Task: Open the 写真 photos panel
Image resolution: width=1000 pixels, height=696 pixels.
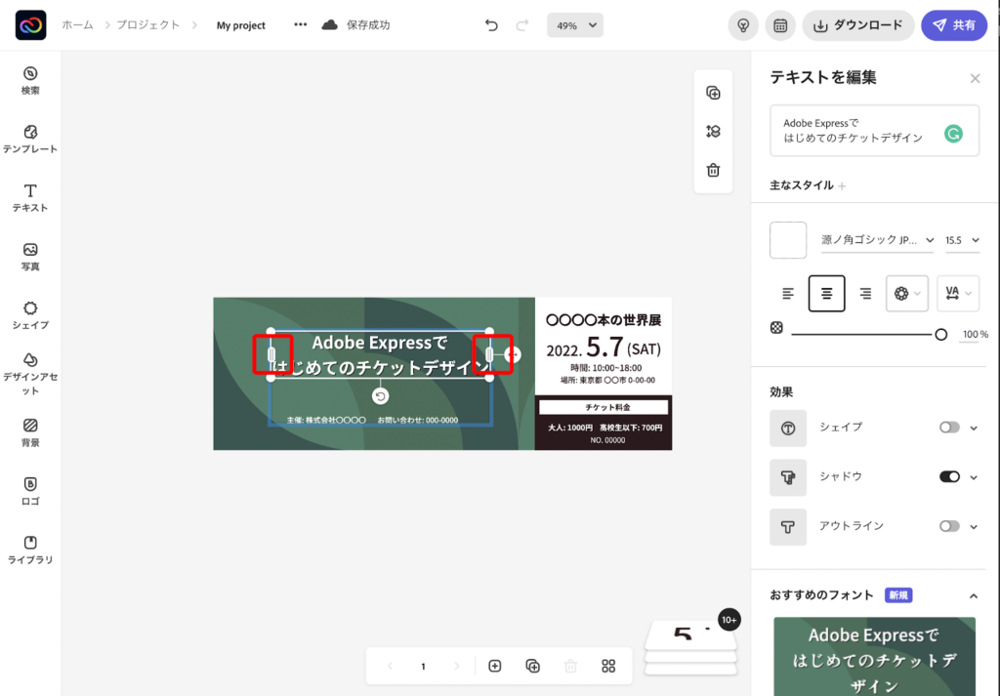Action: [x=30, y=256]
